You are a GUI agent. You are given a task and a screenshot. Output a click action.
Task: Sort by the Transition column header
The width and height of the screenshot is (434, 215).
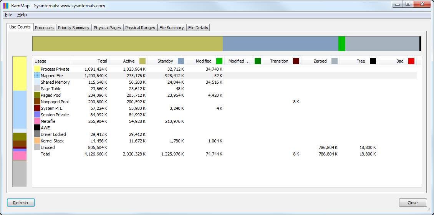pyautogui.click(x=282, y=61)
